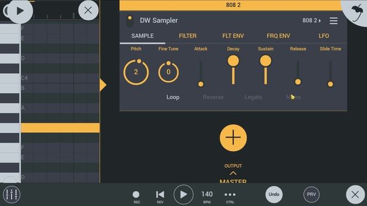Collapse panel with orange side arrow

[x=103, y=85]
